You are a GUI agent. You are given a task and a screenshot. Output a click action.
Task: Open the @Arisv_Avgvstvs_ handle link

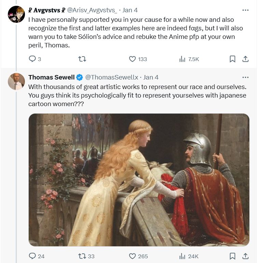[x=92, y=10]
